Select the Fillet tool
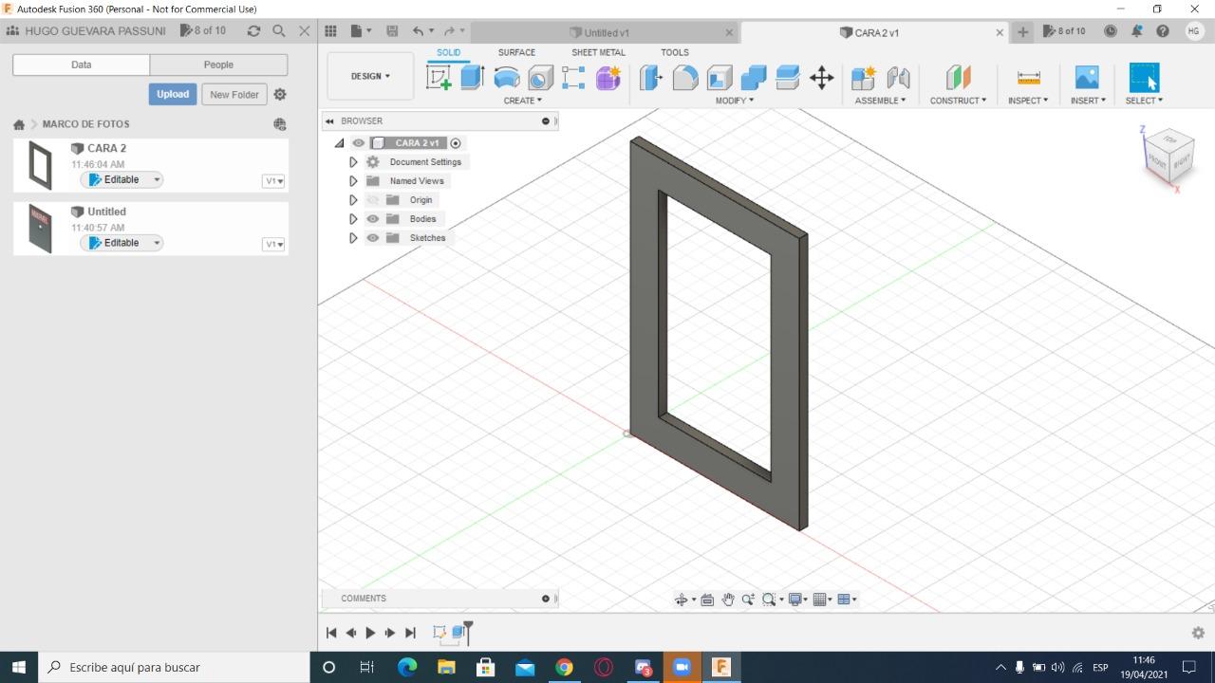Viewport: 1215px width, 683px height. (685, 78)
